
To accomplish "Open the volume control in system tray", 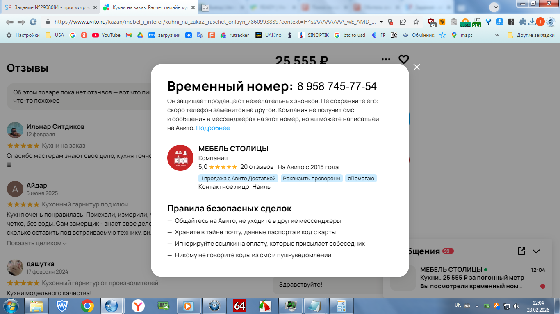I will tap(516, 305).
